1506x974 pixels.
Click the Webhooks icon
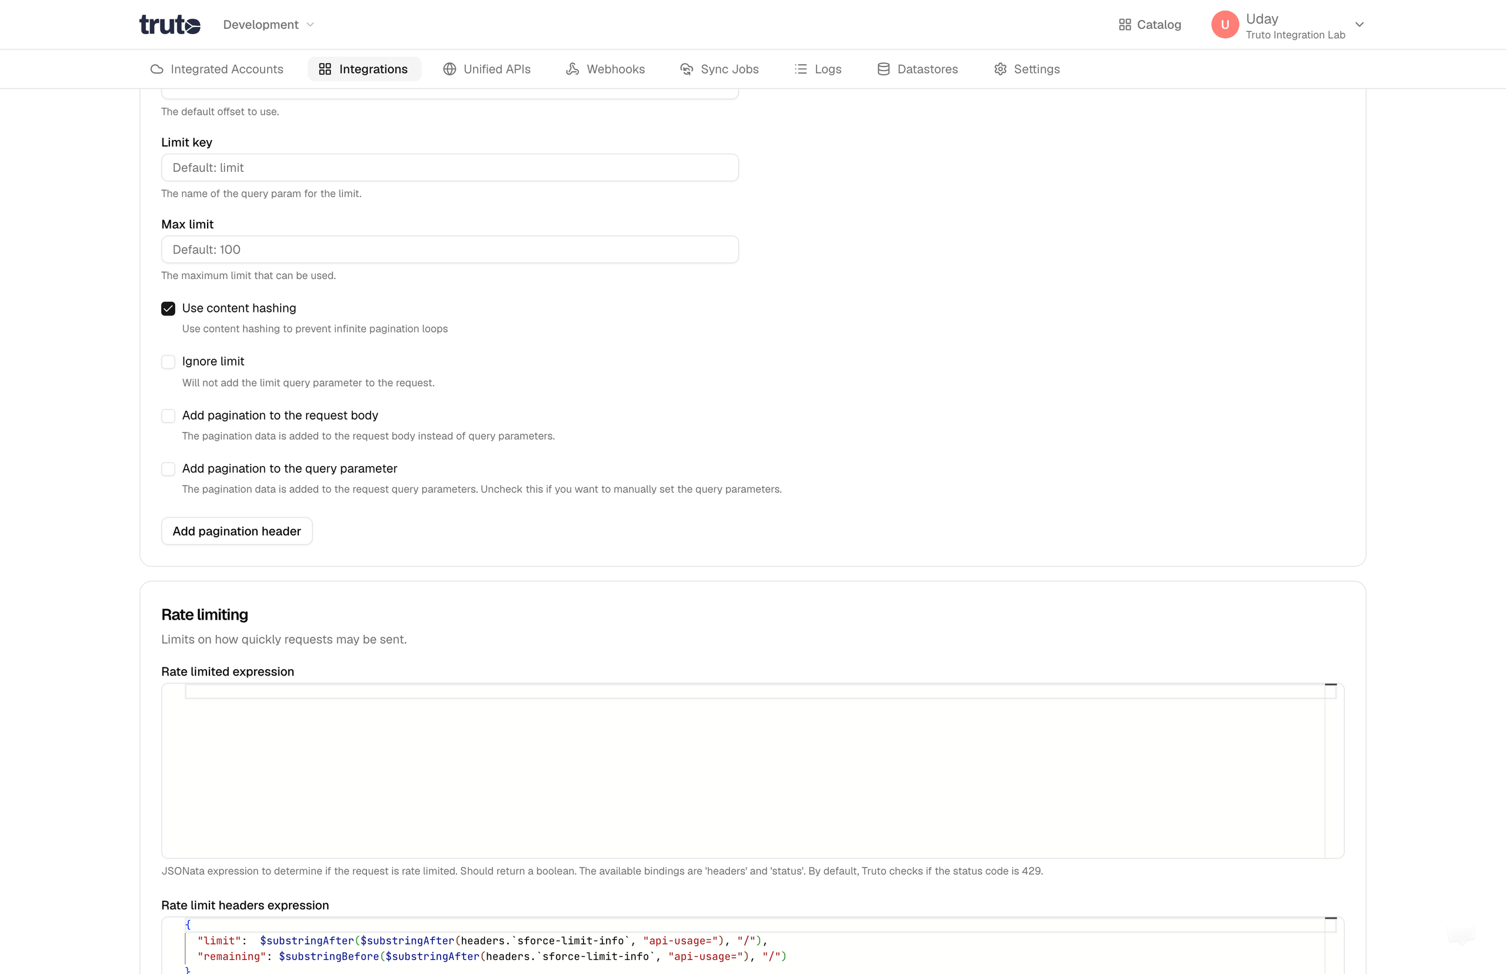pos(572,69)
